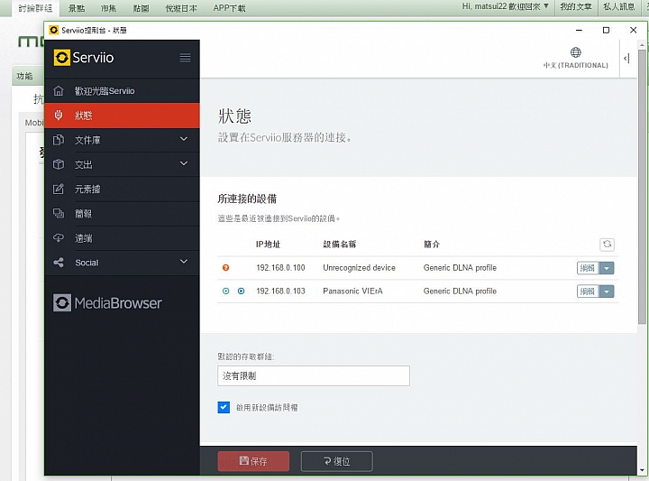Open 悅遊日本 tab in background browser

181,8
